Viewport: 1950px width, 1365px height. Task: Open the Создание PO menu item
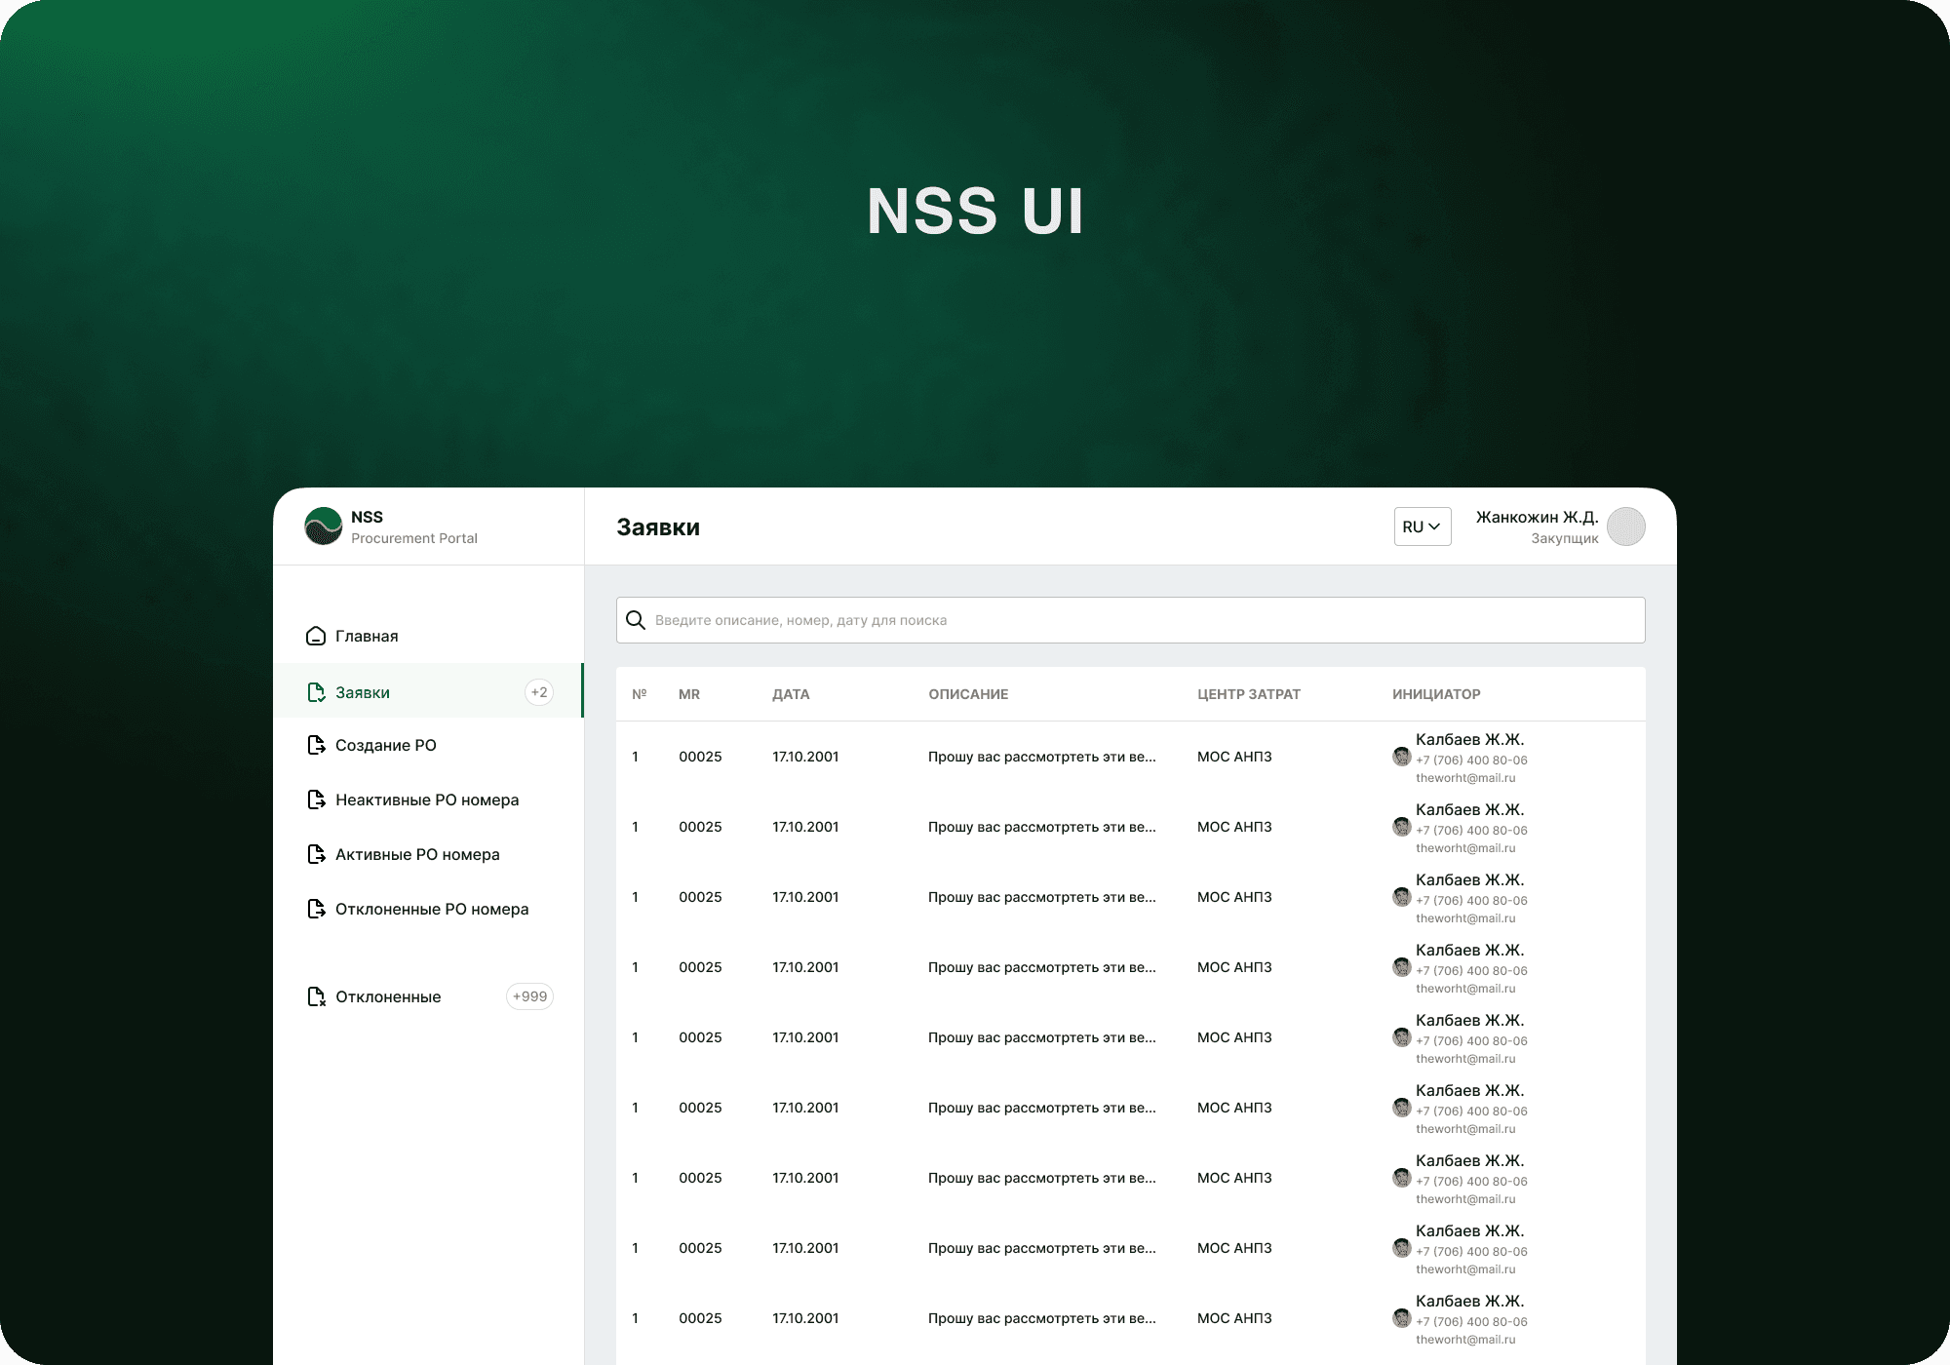386,745
